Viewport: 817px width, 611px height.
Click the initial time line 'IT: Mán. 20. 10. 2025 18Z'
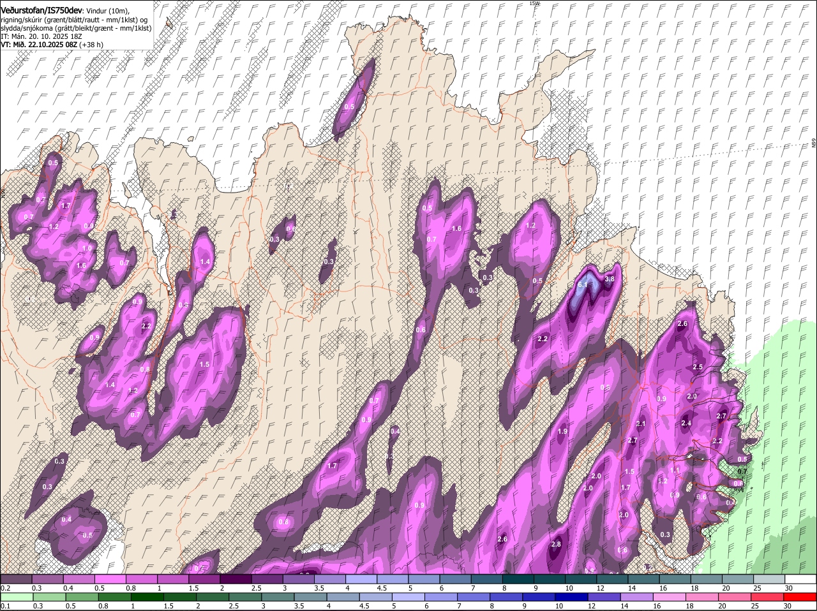[41, 36]
